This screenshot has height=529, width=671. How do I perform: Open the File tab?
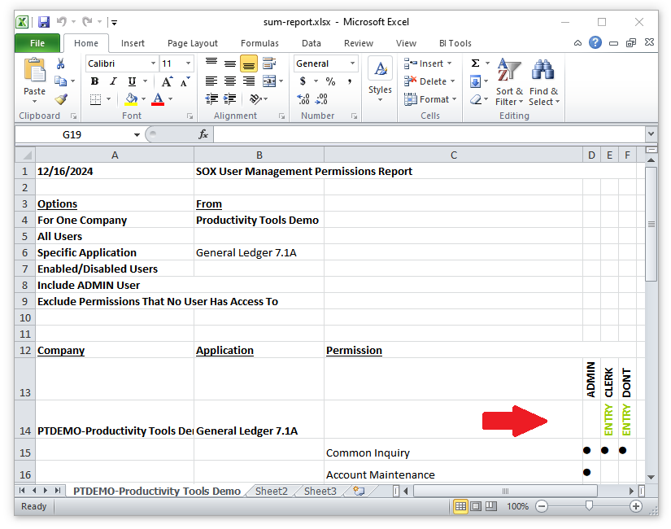point(37,43)
